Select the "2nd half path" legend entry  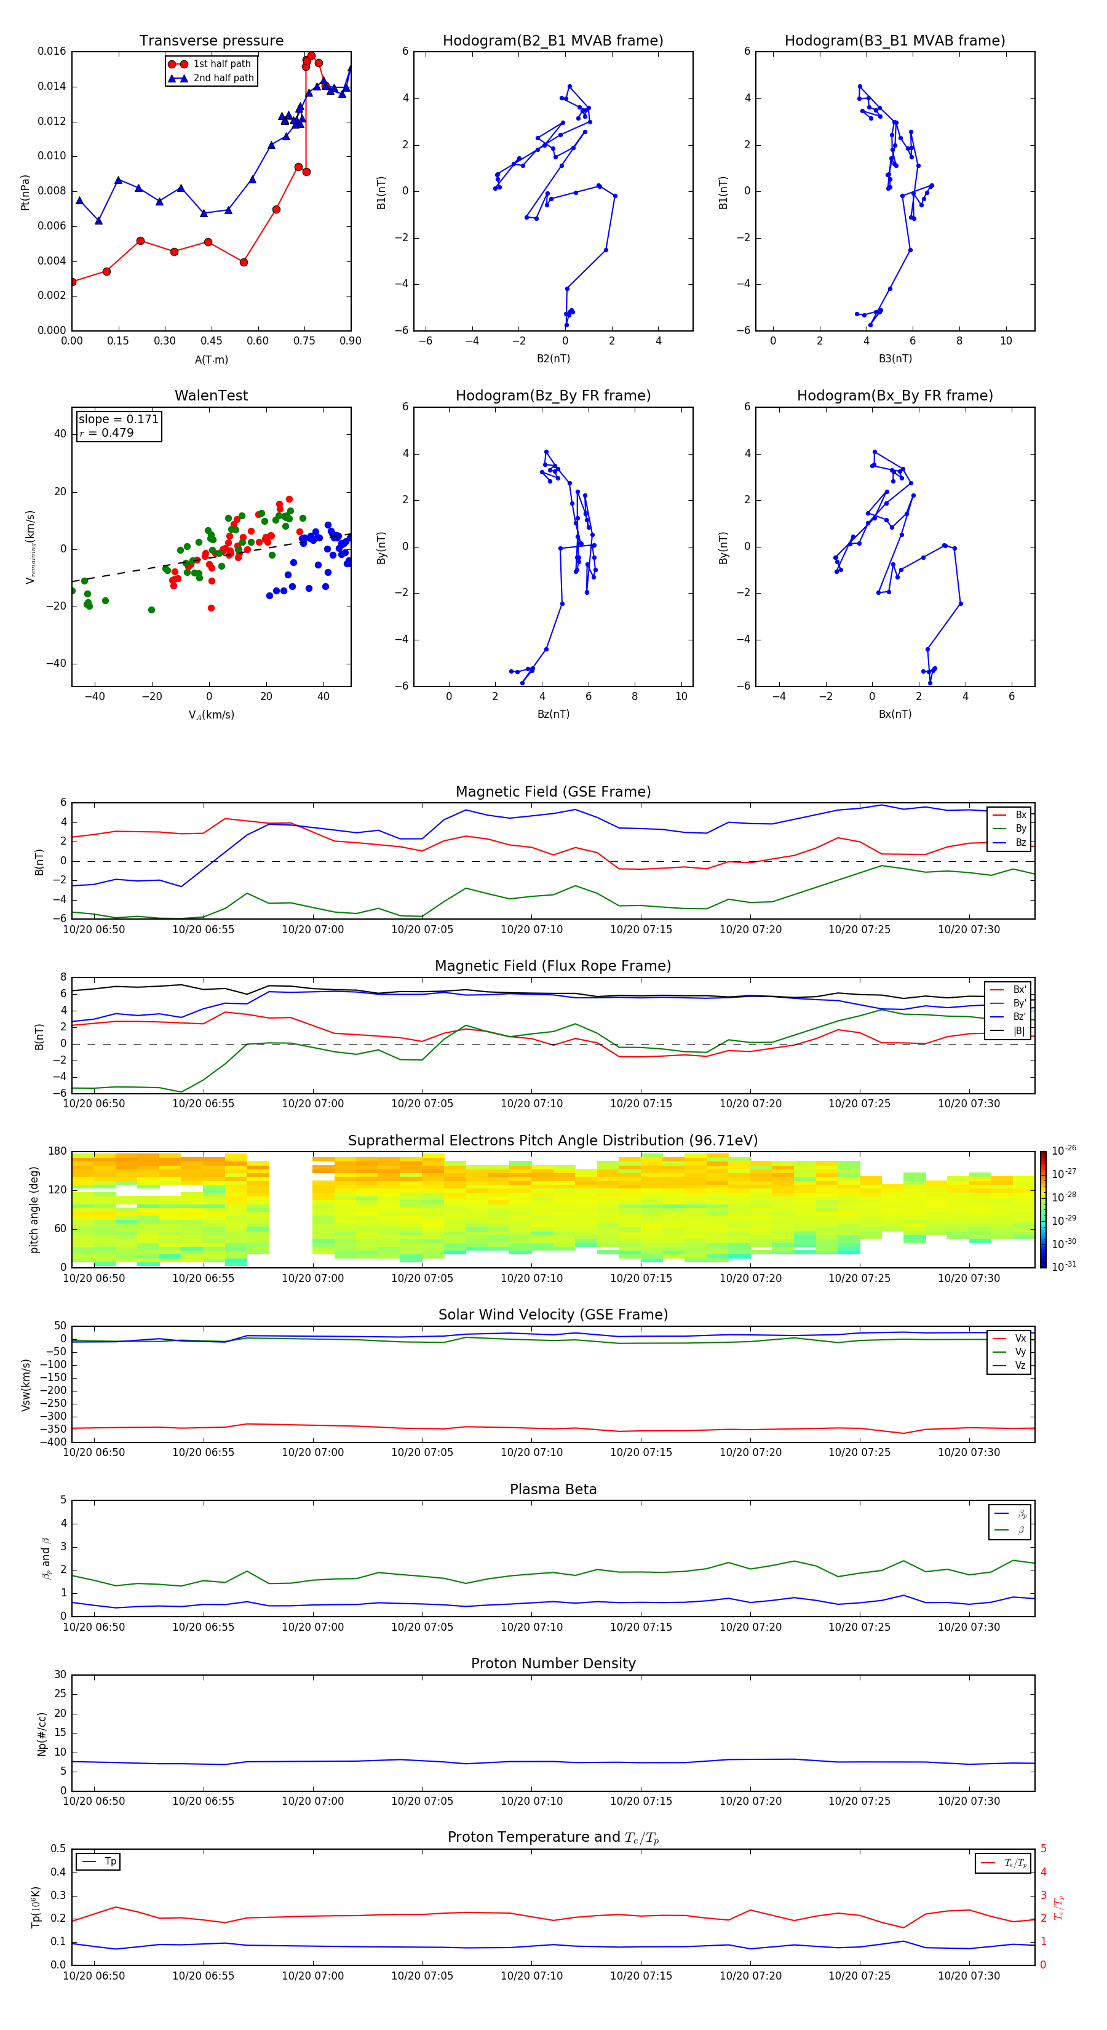211,78
